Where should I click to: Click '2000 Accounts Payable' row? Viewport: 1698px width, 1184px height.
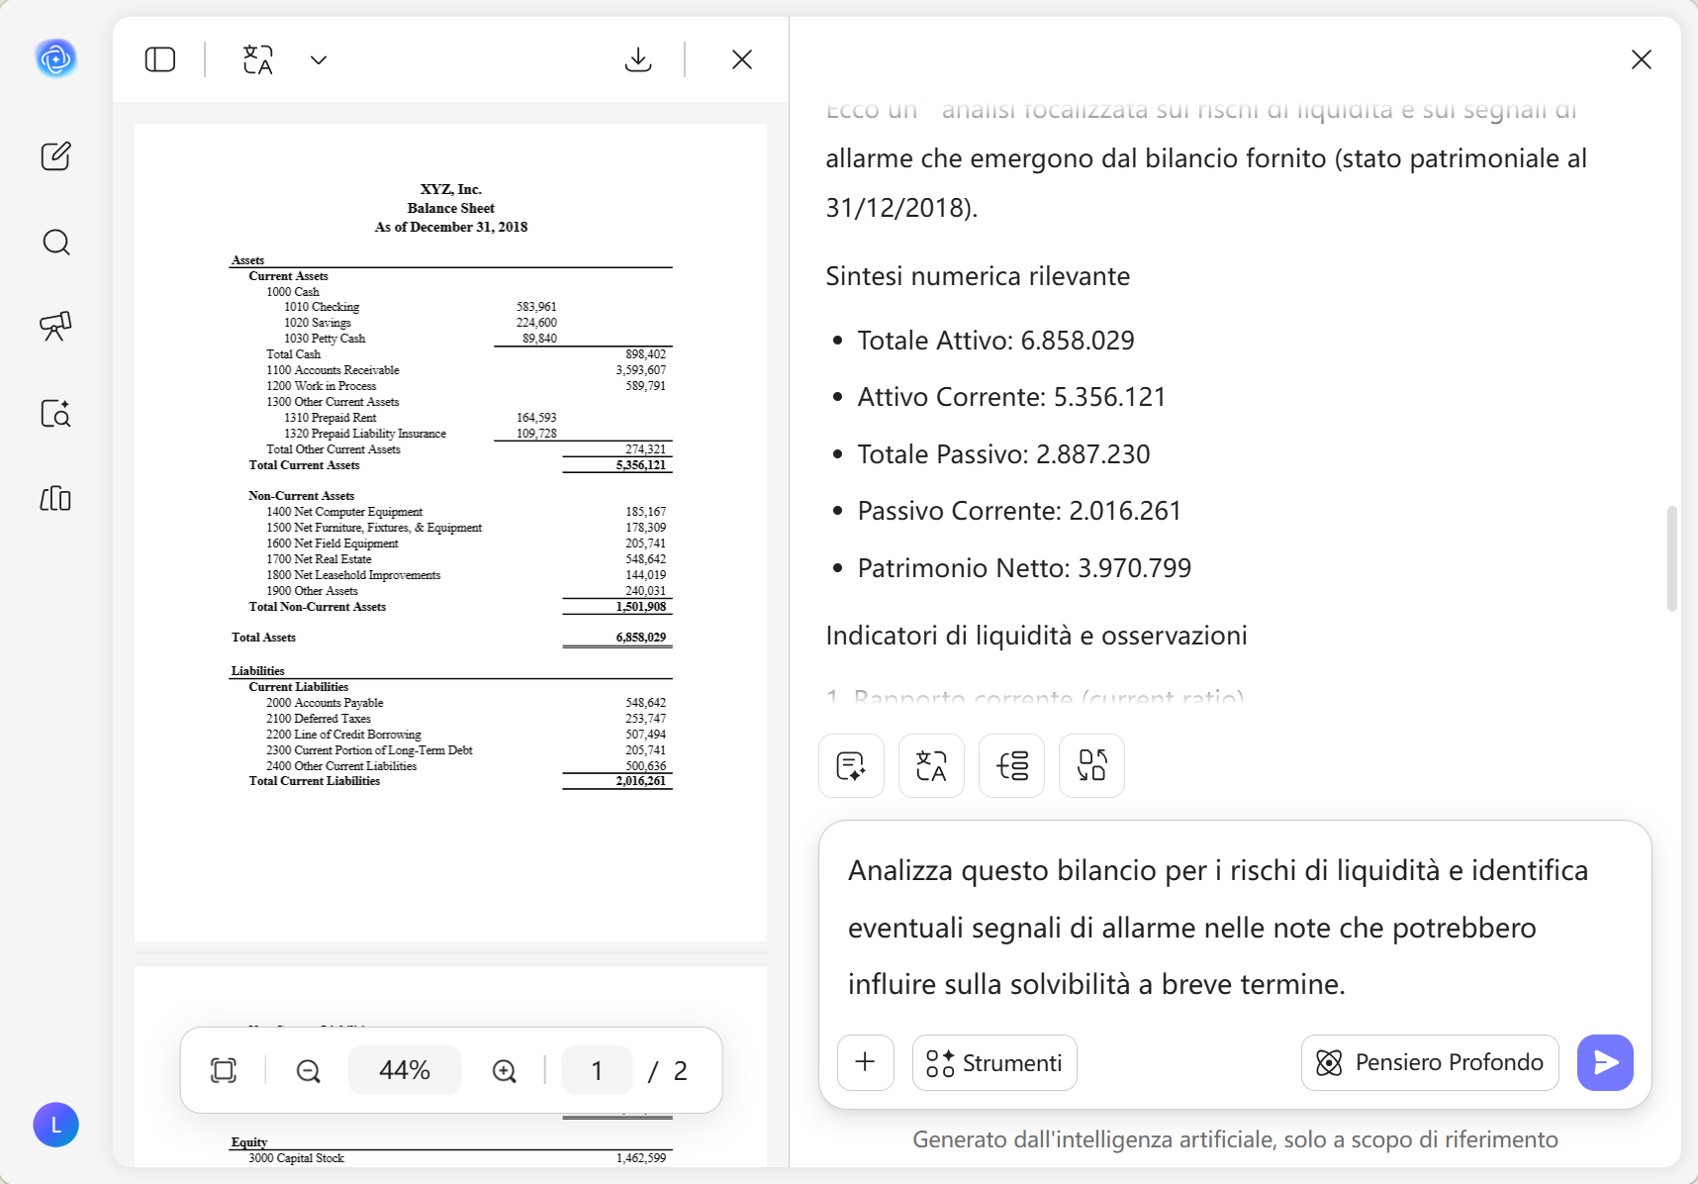click(x=466, y=703)
